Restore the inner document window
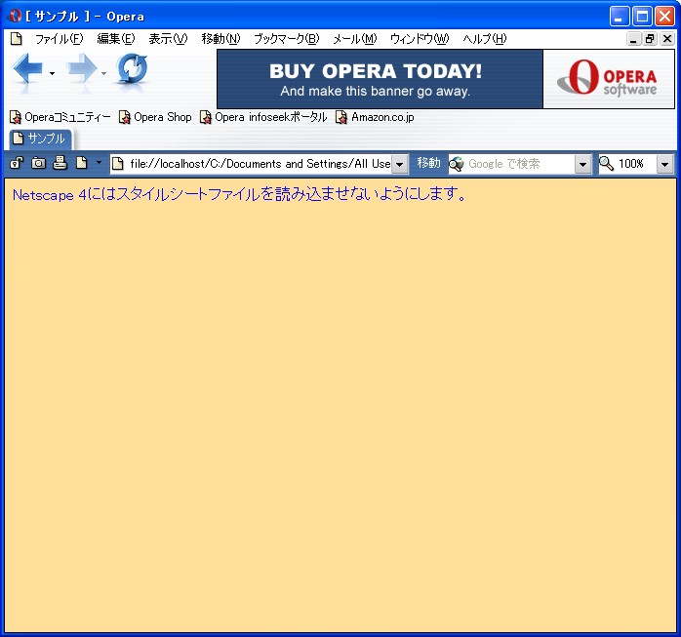Image resolution: width=681 pixels, height=637 pixels. (x=650, y=39)
